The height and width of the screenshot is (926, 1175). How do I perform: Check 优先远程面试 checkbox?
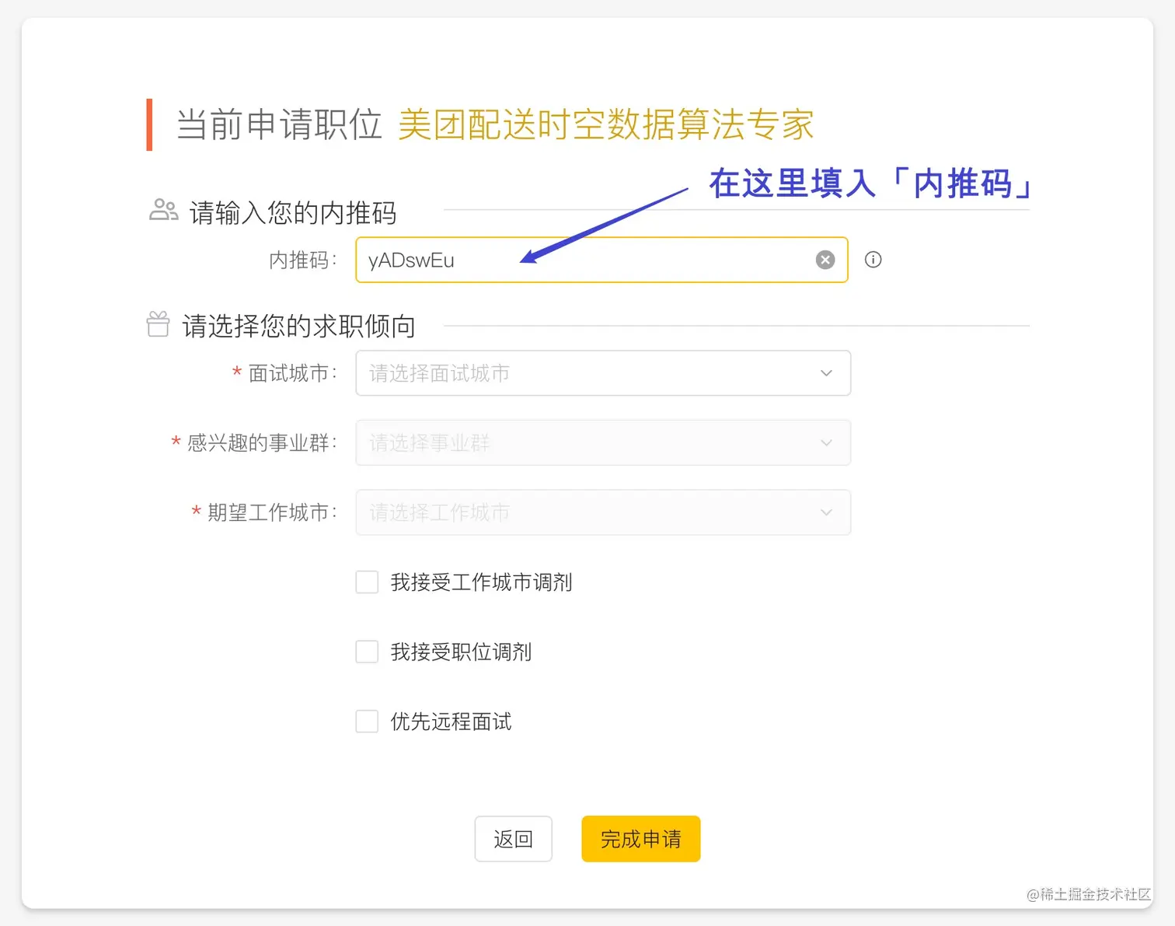tap(366, 721)
